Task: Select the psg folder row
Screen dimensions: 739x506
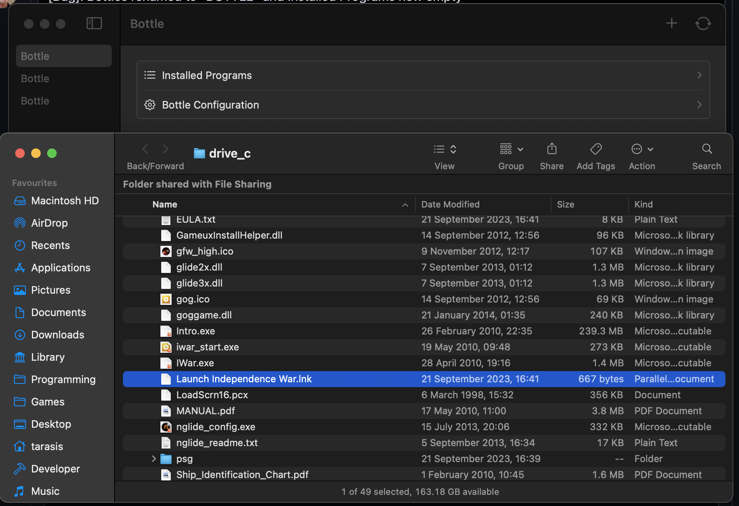Action: pyautogui.click(x=424, y=459)
